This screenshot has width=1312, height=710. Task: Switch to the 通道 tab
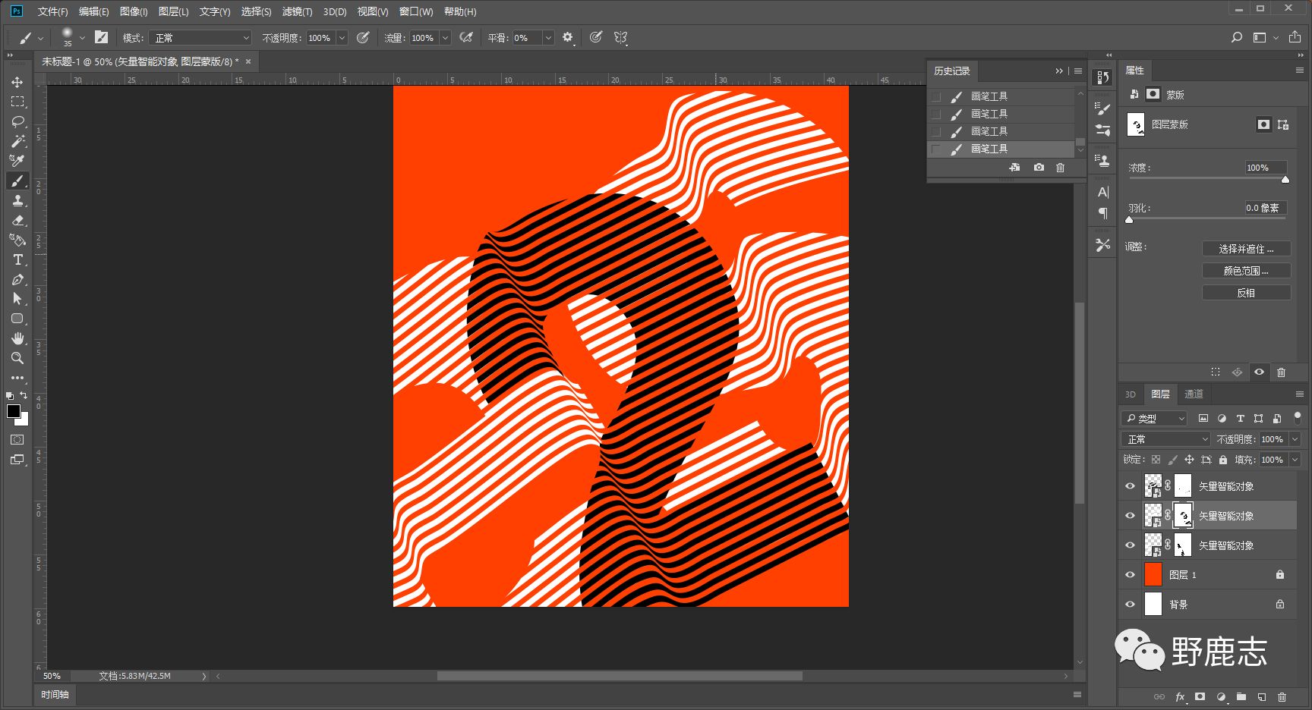(1194, 394)
